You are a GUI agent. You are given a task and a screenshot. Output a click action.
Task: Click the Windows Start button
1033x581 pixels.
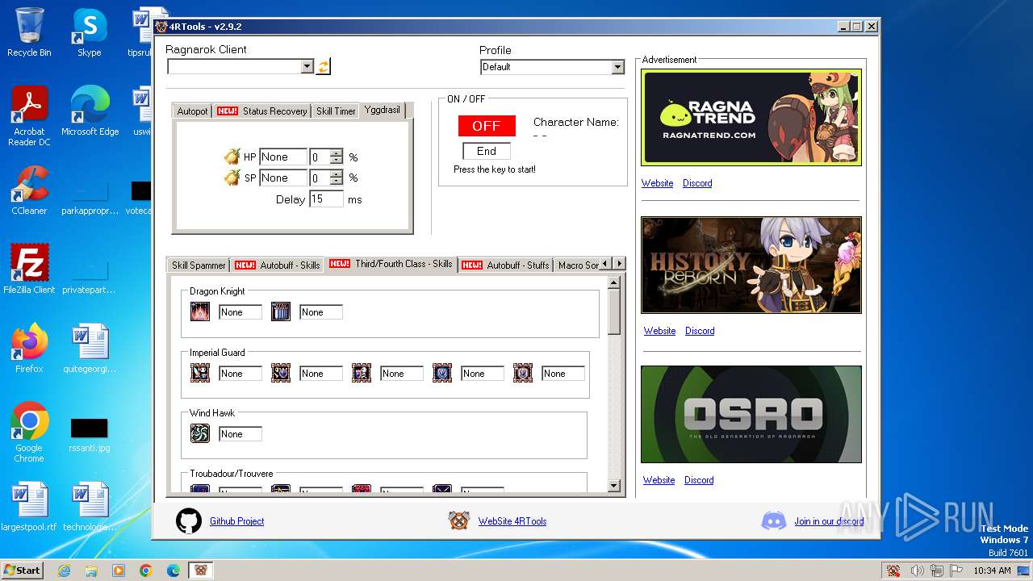[22, 571]
